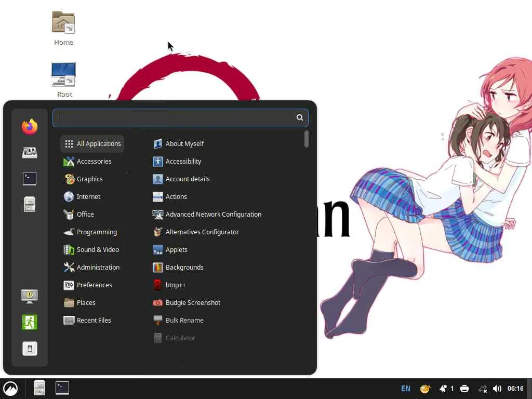Open the Programming category
This screenshot has width=532, height=399.
click(90, 232)
